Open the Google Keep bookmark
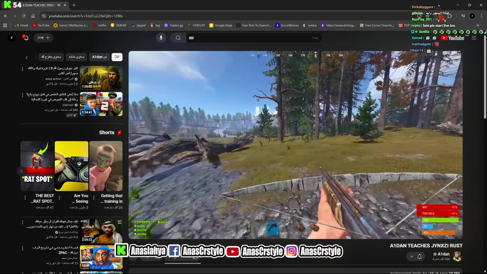Viewport: 487px width, 274px height. 221,25
